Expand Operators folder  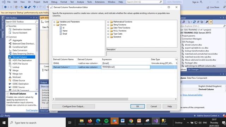pyautogui.click(x=108, y=37)
